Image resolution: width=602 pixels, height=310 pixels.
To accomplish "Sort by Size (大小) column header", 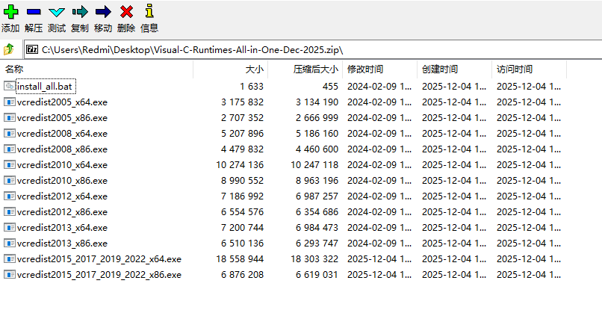I will click(230, 69).
